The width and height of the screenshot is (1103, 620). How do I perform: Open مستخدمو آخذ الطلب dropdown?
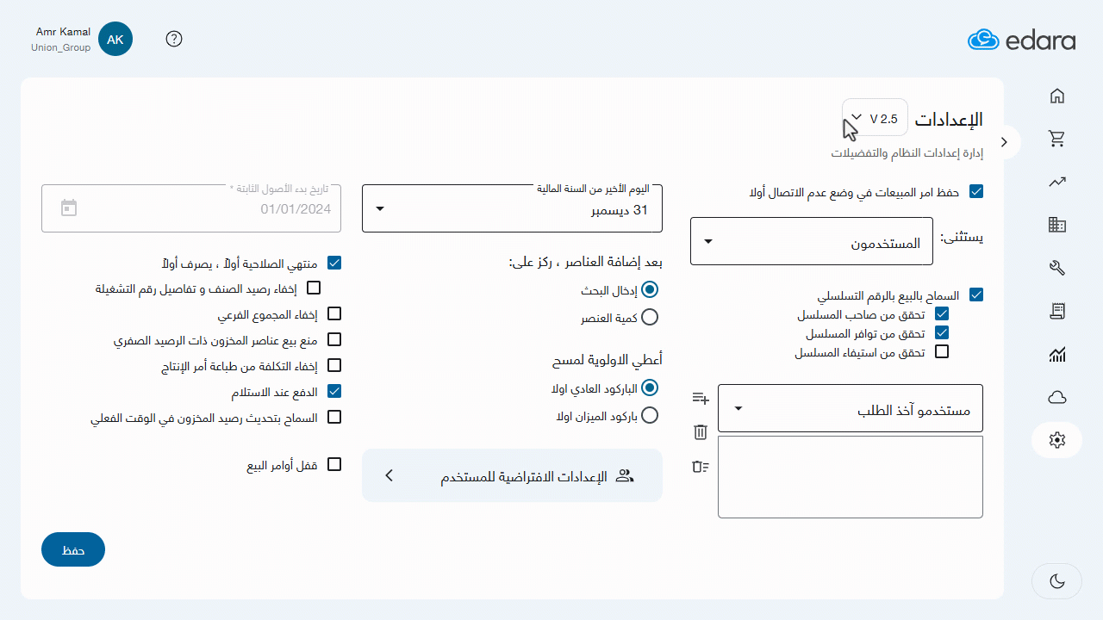coord(850,408)
